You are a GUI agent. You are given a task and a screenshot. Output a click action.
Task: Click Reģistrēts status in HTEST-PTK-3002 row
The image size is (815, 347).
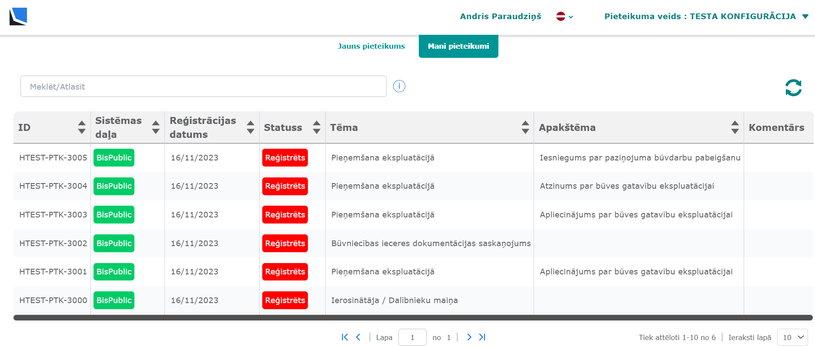click(285, 244)
